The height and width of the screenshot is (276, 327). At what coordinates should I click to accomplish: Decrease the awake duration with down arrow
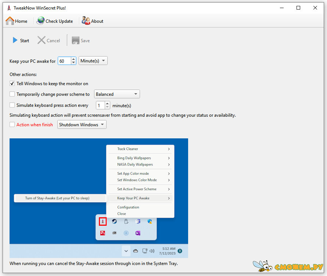click(x=73, y=63)
